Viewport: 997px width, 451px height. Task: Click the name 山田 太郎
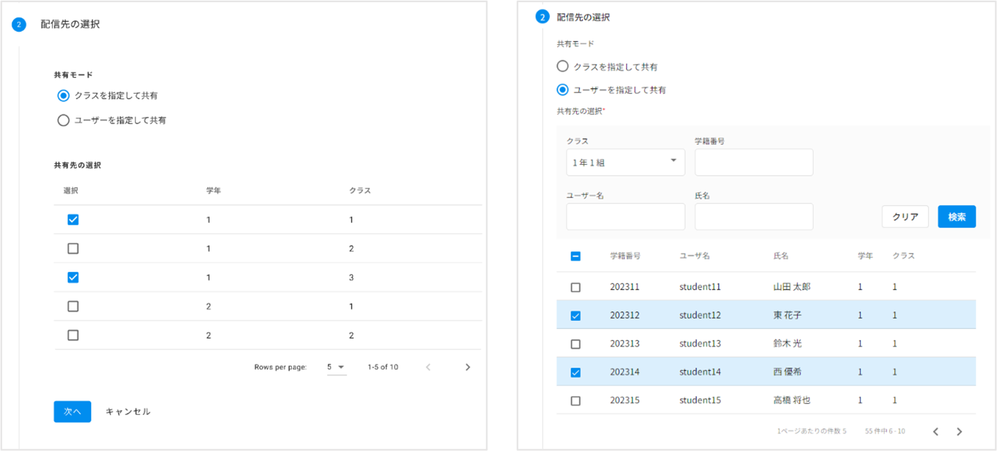pyautogui.click(x=792, y=286)
